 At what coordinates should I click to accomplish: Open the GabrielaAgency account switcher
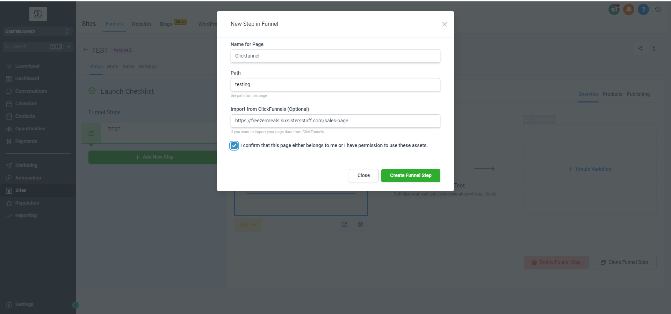(x=37, y=31)
